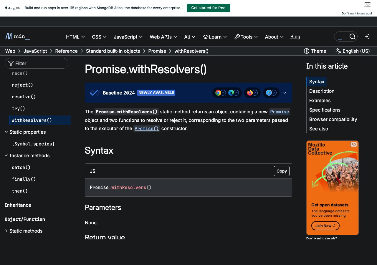Copy the JS syntax code

(x=282, y=171)
